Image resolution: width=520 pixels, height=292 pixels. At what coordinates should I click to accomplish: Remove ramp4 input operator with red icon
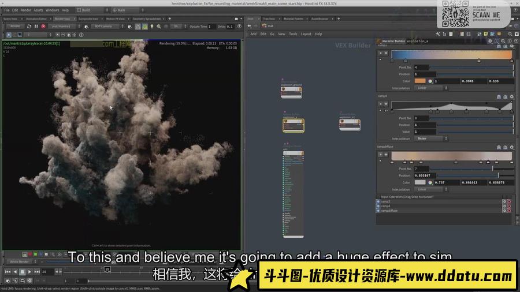click(x=509, y=206)
